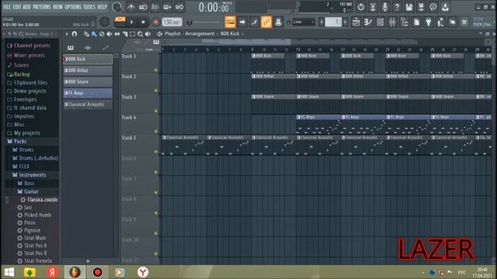Viewport: 497px width, 279px height.
Task: Expand the My projects folder
Action: tap(27, 133)
